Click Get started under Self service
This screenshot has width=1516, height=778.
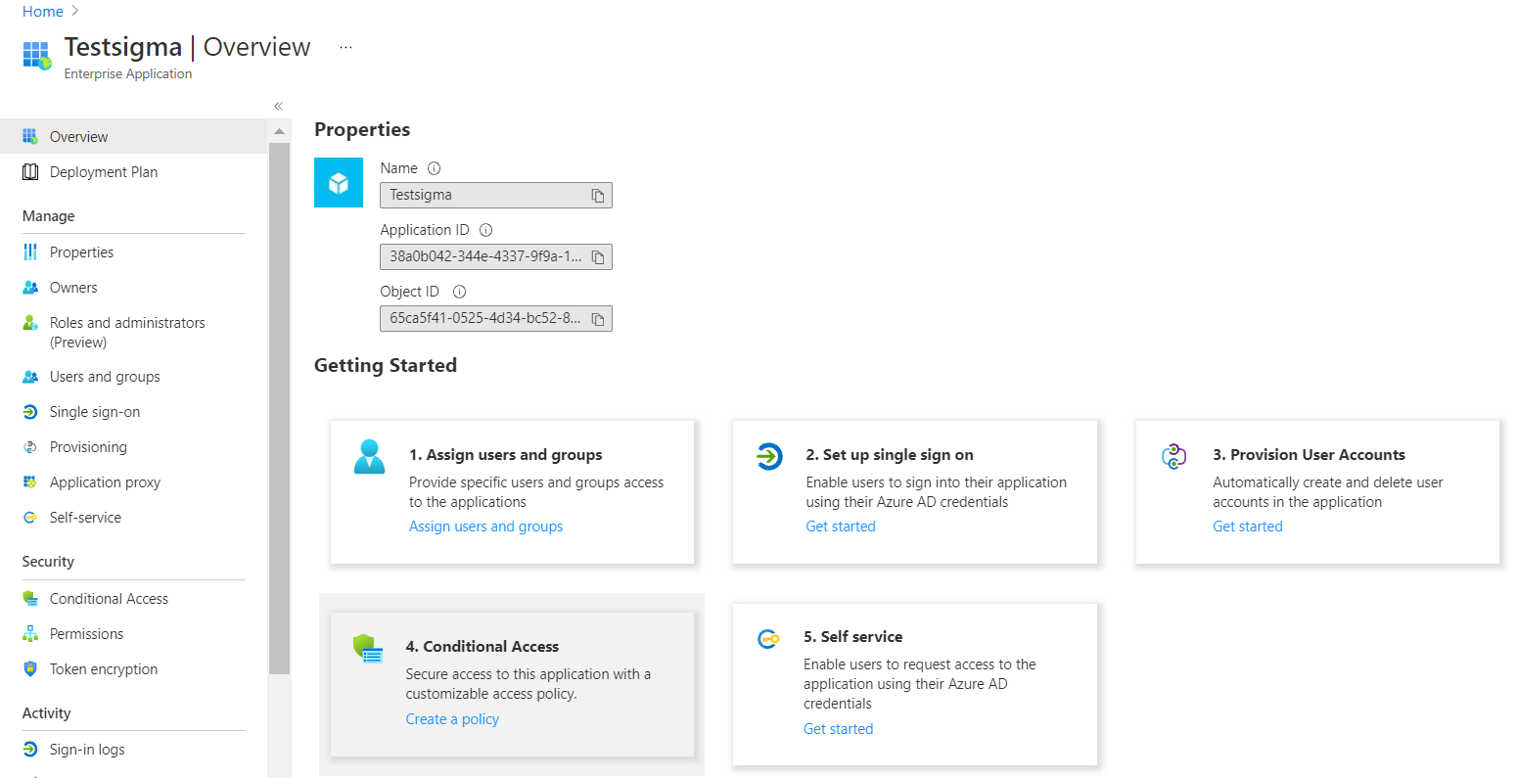coord(839,729)
